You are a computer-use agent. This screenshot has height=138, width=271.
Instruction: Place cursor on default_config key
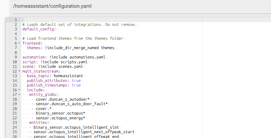(39, 29)
